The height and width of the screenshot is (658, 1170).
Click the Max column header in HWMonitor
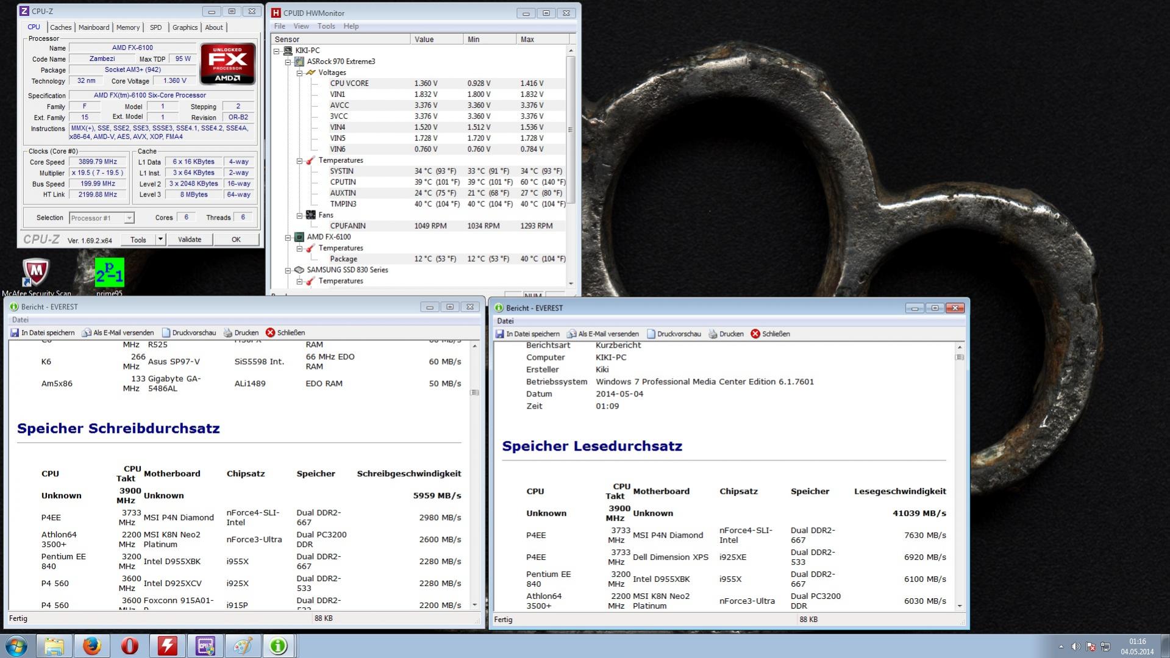point(542,40)
